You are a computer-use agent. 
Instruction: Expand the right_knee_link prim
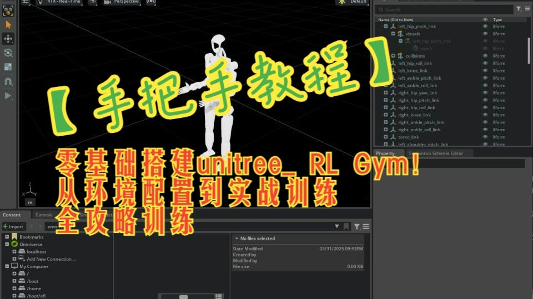pos(386,115)
